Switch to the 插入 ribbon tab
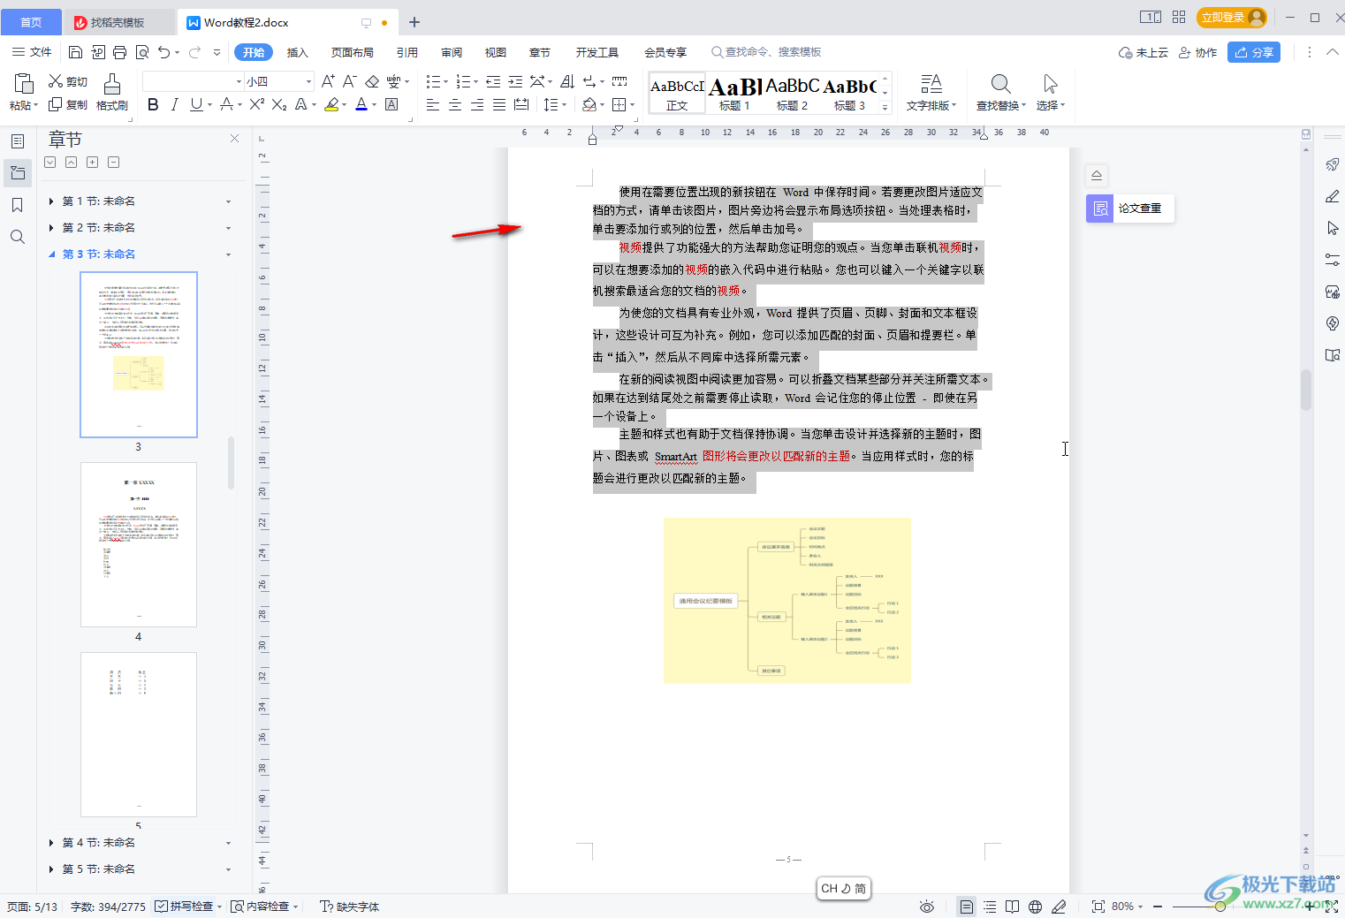 click(x=298, y=52)
